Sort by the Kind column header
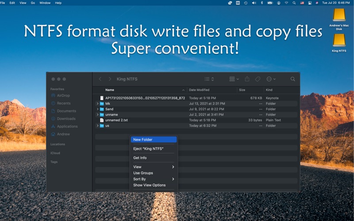This screenshot has width=354, height=221. pyautogui.click(x=269, y=90)
